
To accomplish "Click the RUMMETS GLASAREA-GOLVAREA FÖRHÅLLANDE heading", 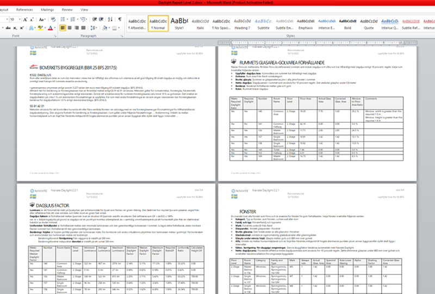I will [x=282, y=63].
